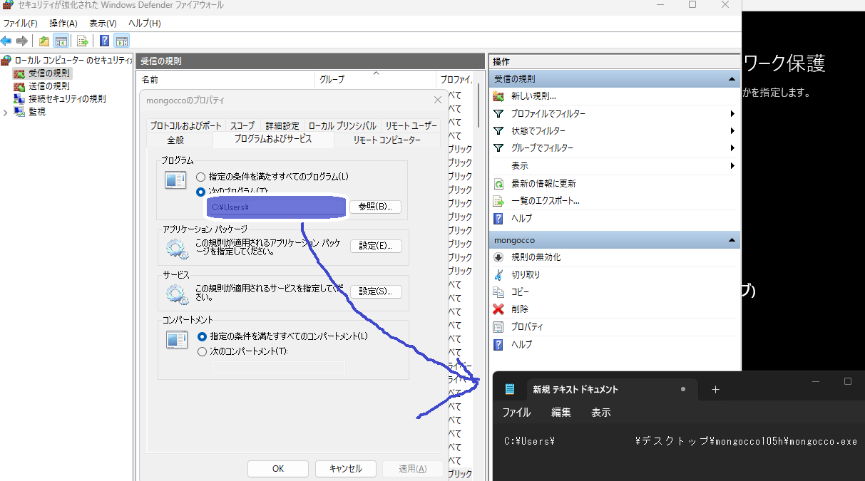Click the Export list toolbar icon
The image size is (865, 481).
pos(83,41)
